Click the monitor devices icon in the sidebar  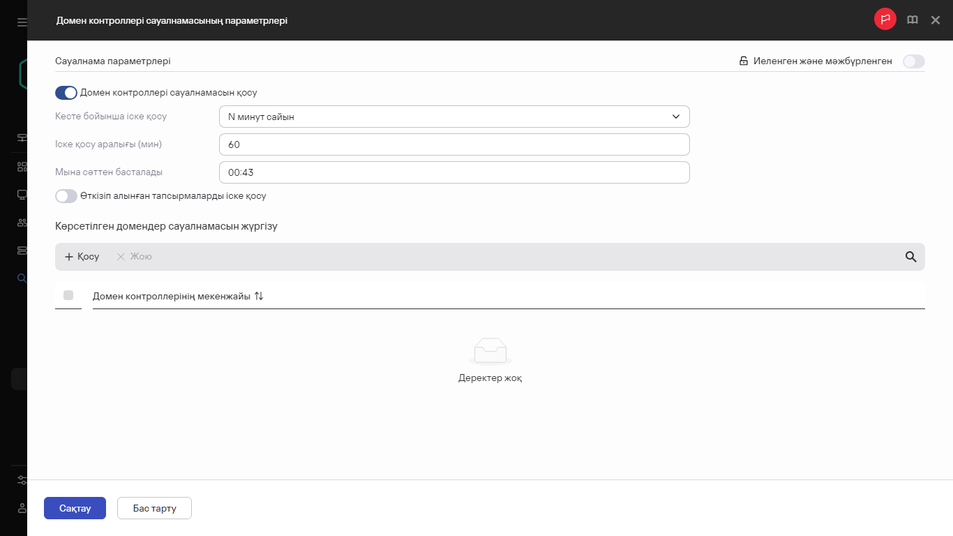click(x=22, y=195)
